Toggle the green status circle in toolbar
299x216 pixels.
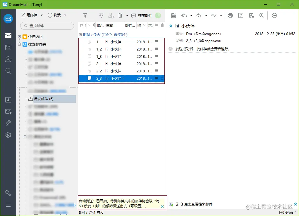coord(158,15)
